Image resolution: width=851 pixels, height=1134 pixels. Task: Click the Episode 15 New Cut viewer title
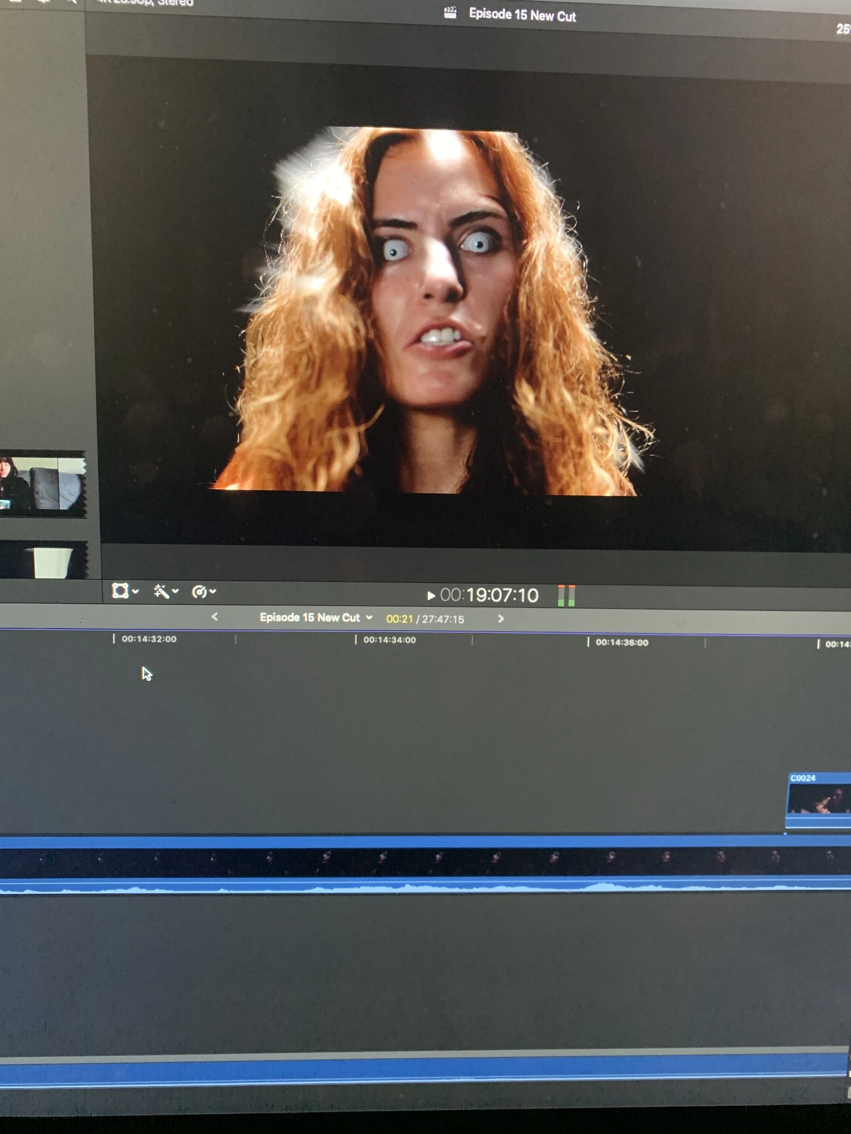tap(522, 15)
